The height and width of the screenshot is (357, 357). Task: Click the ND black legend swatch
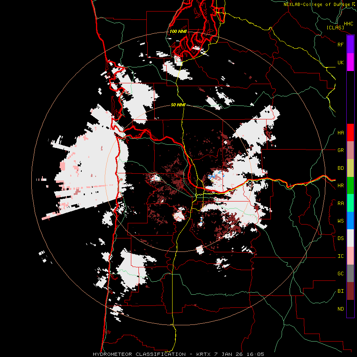point(350,309)
